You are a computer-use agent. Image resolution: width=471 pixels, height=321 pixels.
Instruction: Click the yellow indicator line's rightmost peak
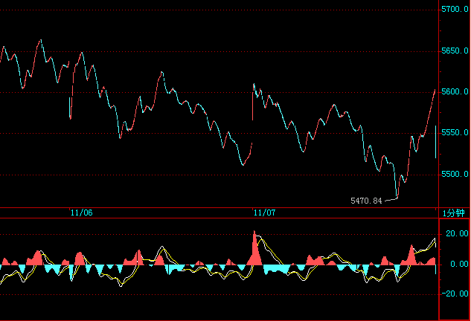tap(435, 239)
